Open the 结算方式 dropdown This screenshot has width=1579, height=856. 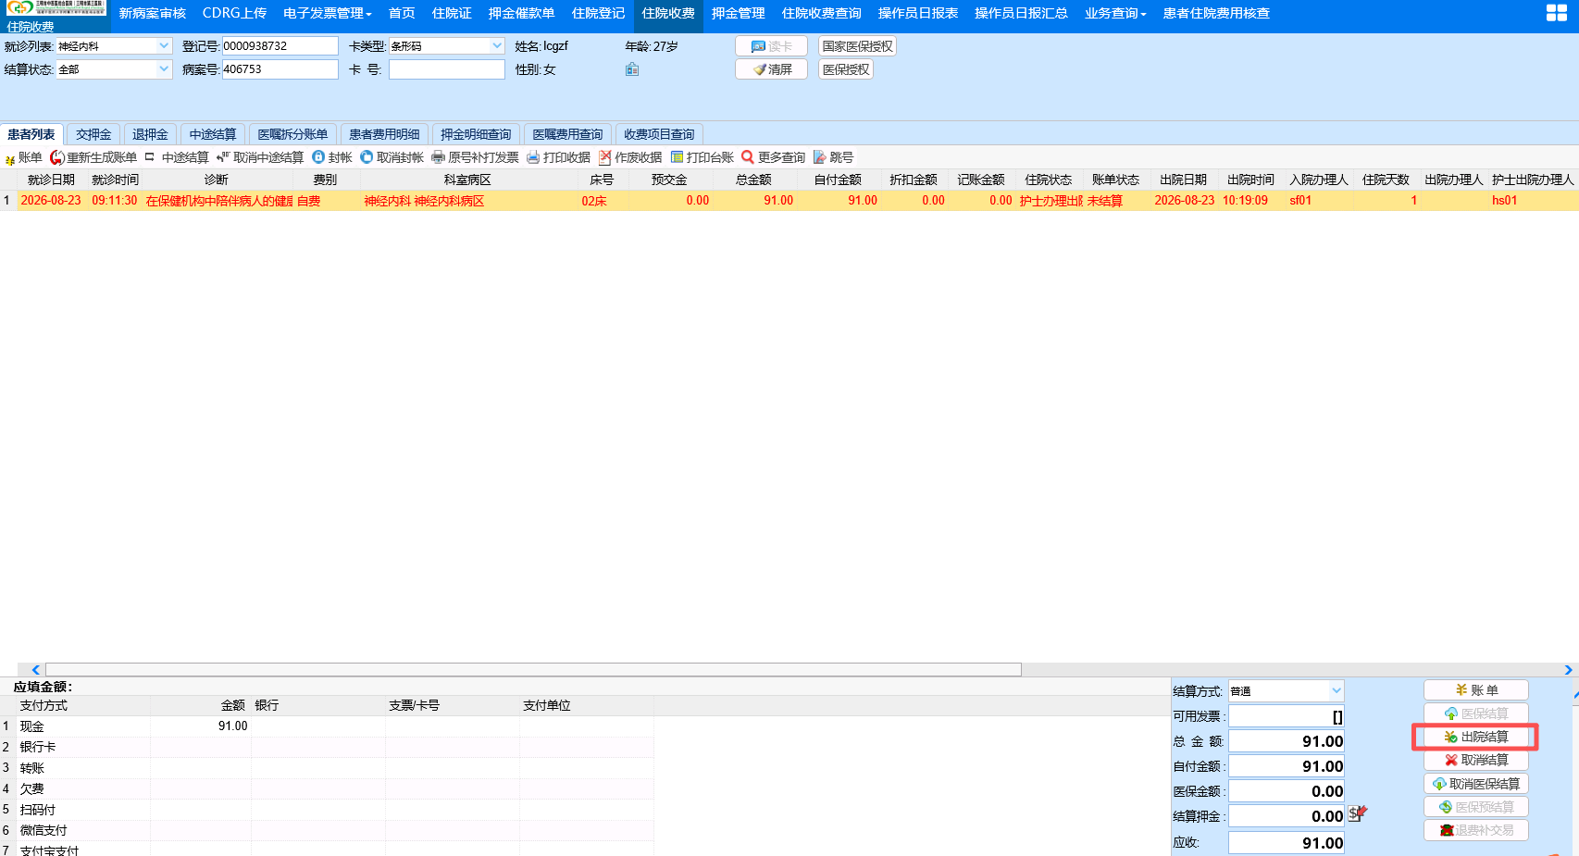pyautogui.click(x=1336, y=690)
